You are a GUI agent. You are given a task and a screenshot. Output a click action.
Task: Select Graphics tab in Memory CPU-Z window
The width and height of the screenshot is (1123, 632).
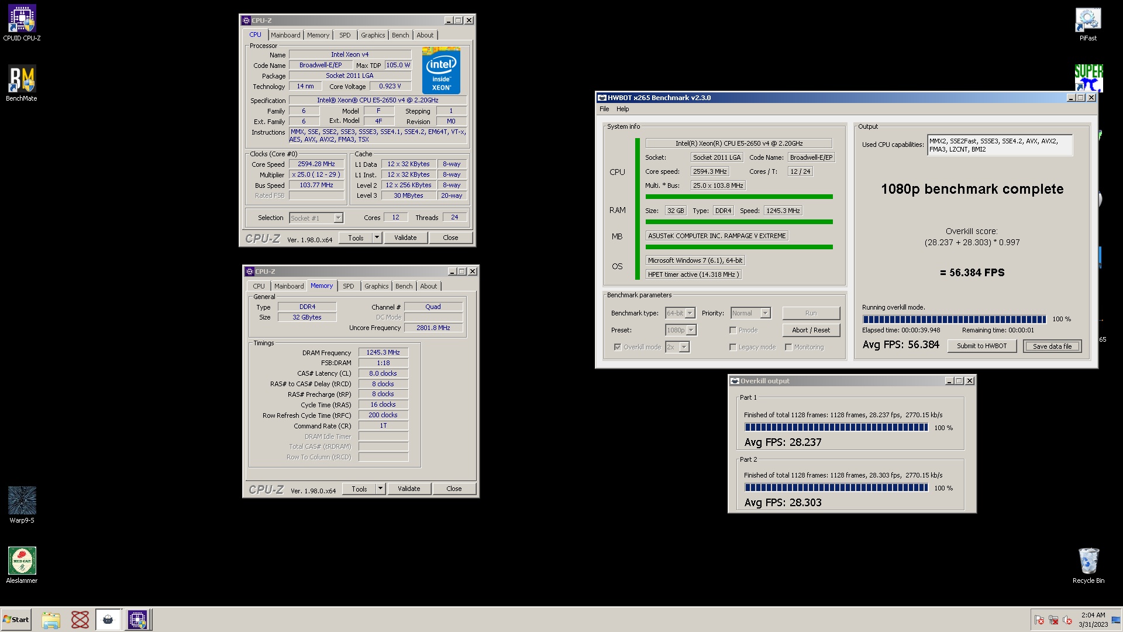click(376, 286)
